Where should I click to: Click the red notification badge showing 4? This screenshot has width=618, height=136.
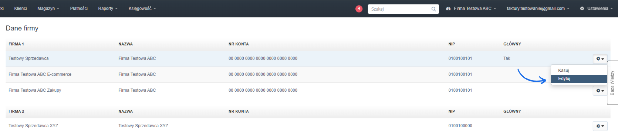359,9
